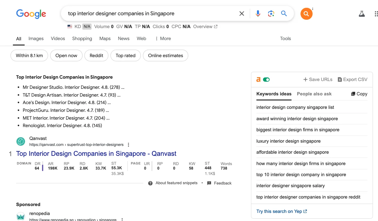Switch to the People also ask tab
Screen dimensions: 378x221
coord(314,94)
